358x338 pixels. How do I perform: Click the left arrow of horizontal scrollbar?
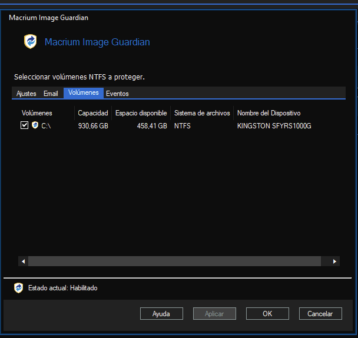click(24, 261)
